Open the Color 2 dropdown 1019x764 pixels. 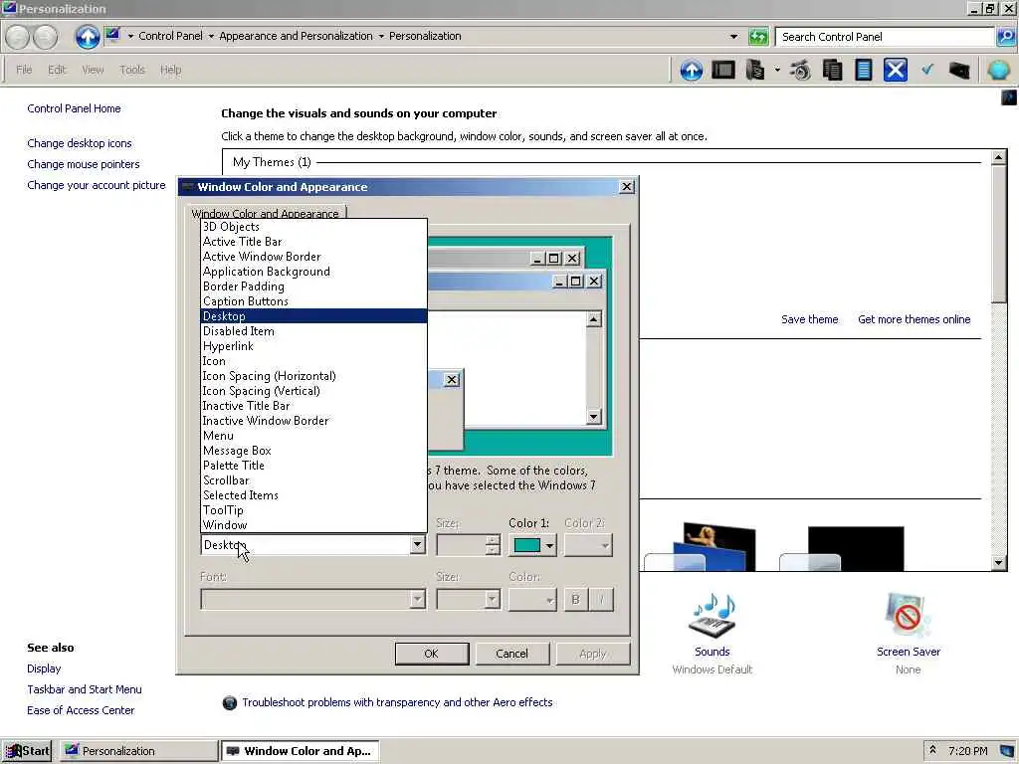[588, 545]
